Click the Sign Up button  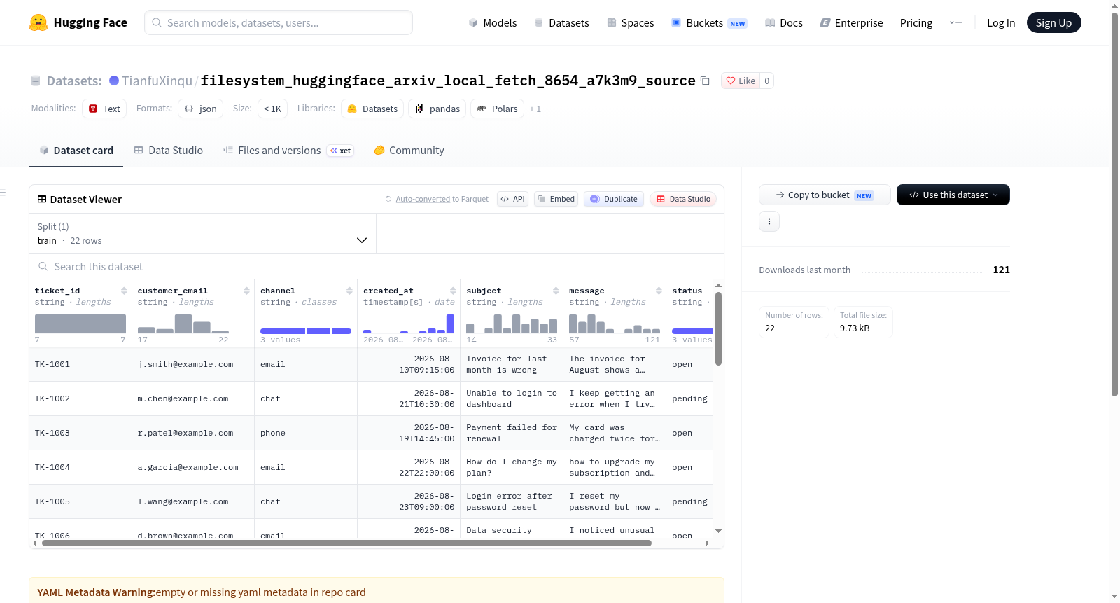[1053, 22]
